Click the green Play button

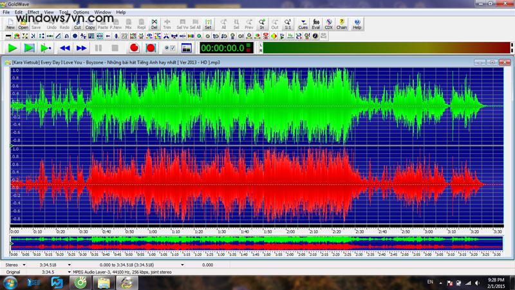tap(12, 48)
